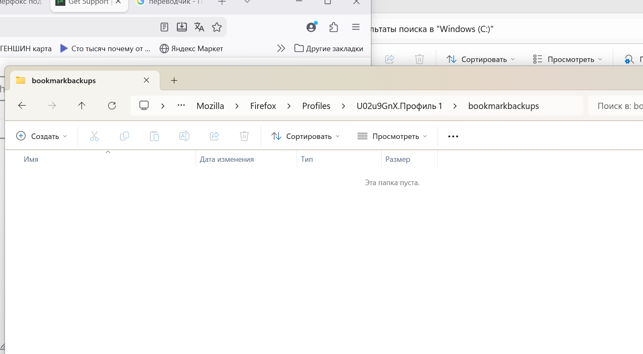This screenshot has width=643, height=354.
Task: Go up one folder level in Explorer
Action: 82,106
